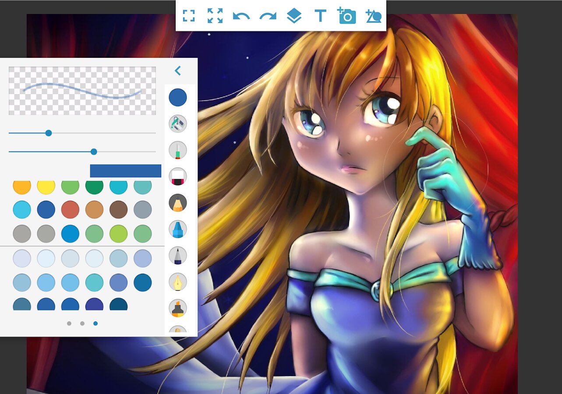
Task: Select the ink fountain pen nib brush
Action: [x=178, y=281]
